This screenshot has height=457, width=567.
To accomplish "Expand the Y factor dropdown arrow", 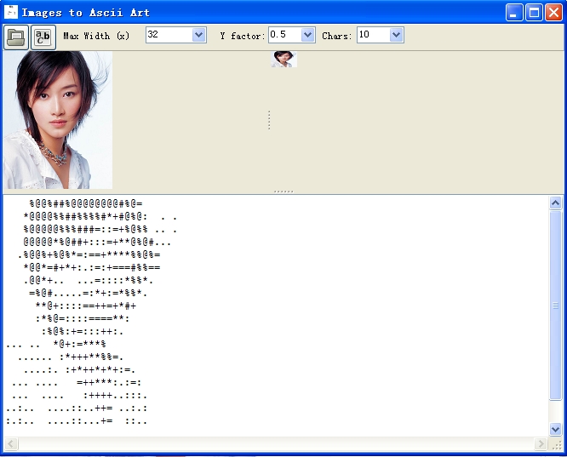I will coord(307,35).
